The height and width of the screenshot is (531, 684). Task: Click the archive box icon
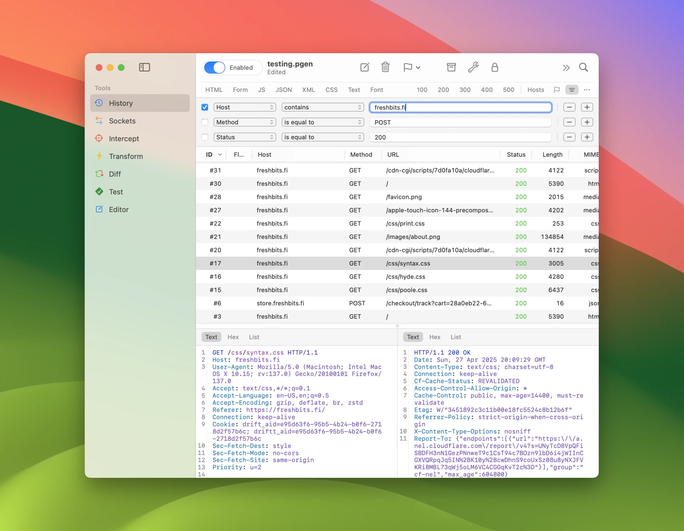(451, 67)
